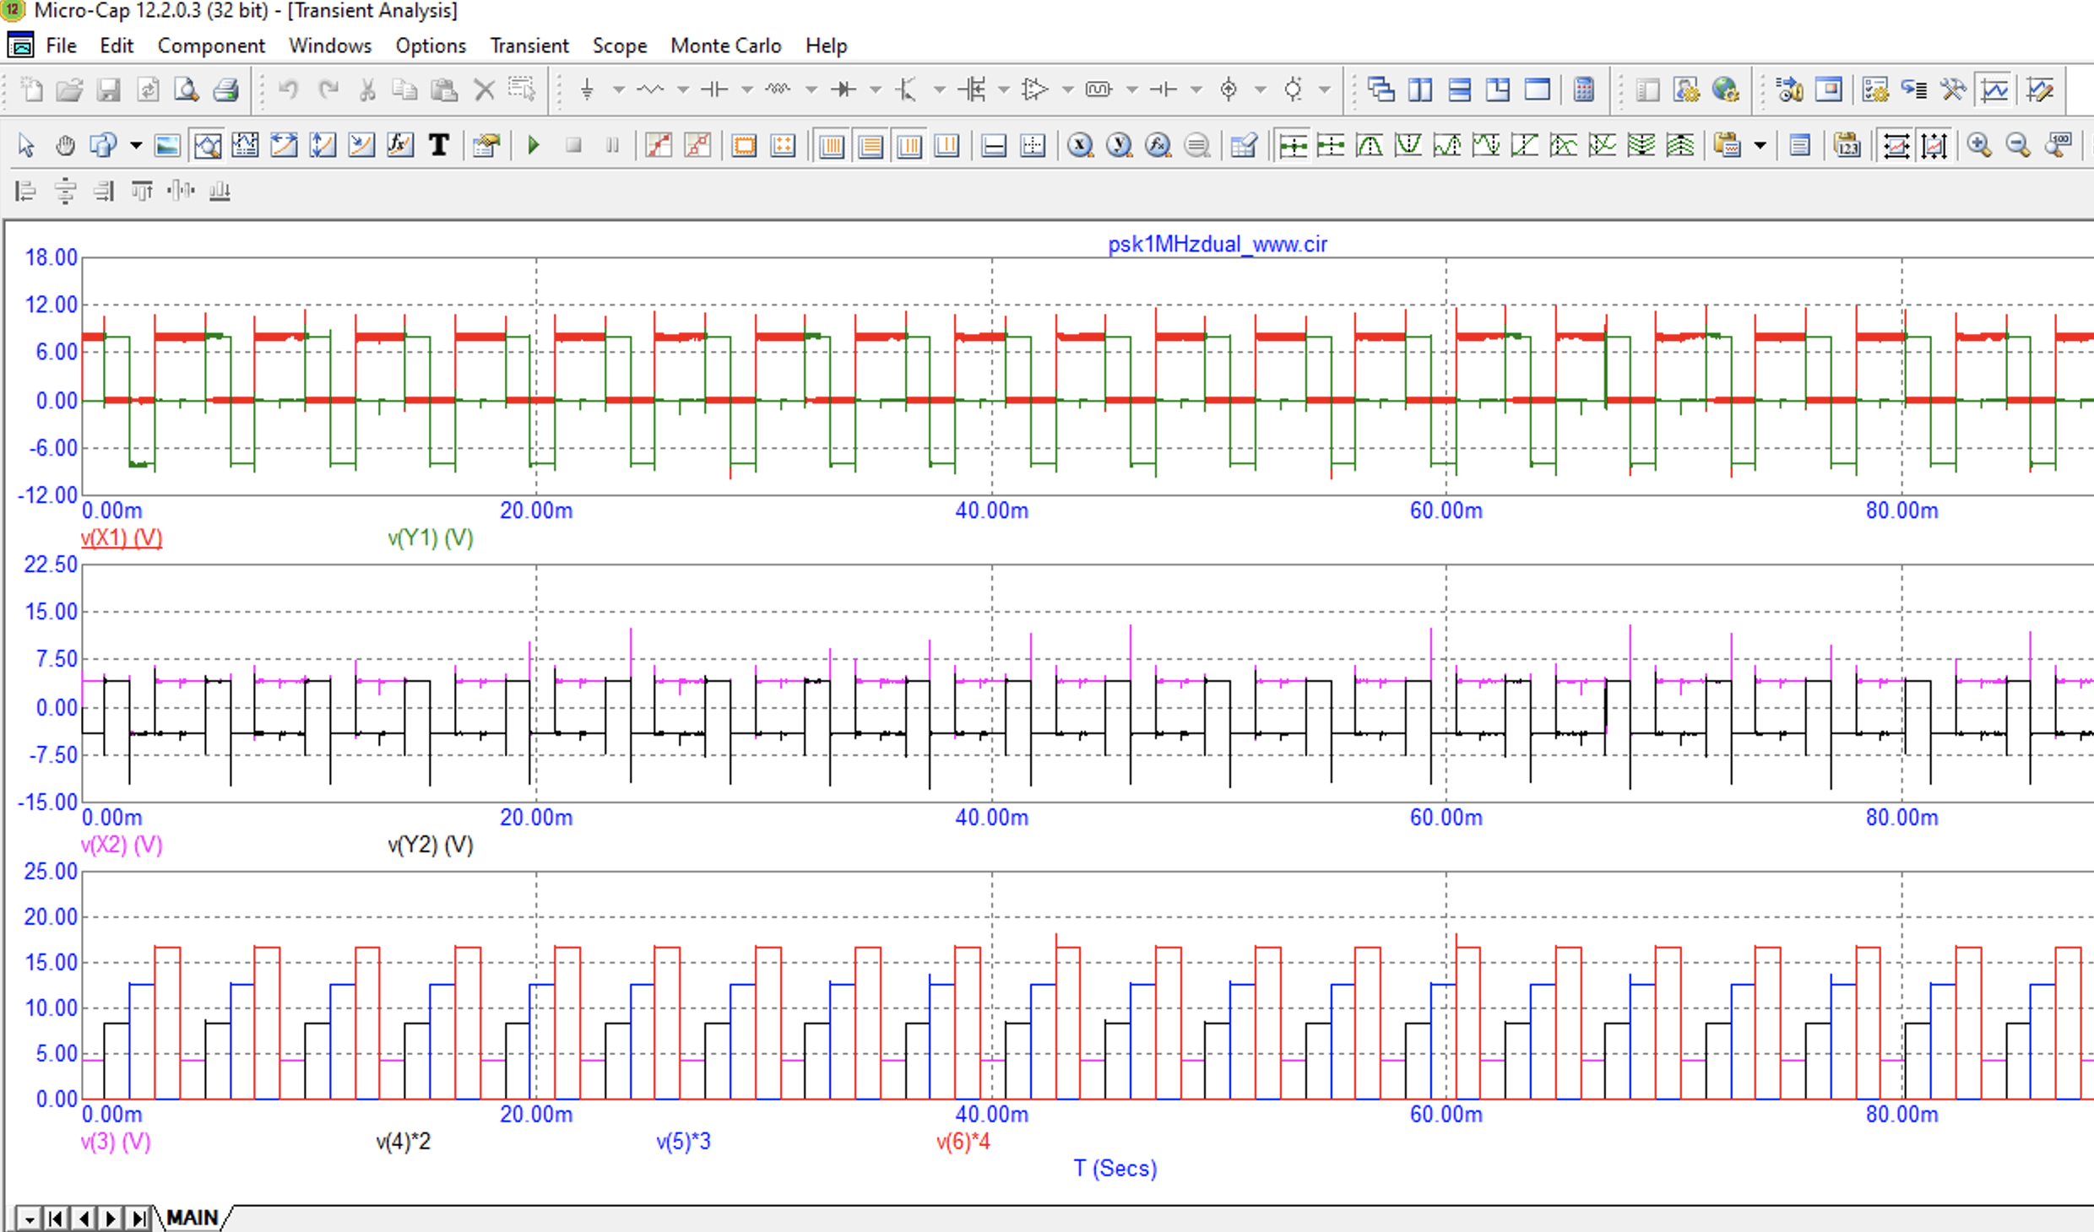Open the Transient menu
This screenshot has height=1232, width=2094.
(529, 46)
